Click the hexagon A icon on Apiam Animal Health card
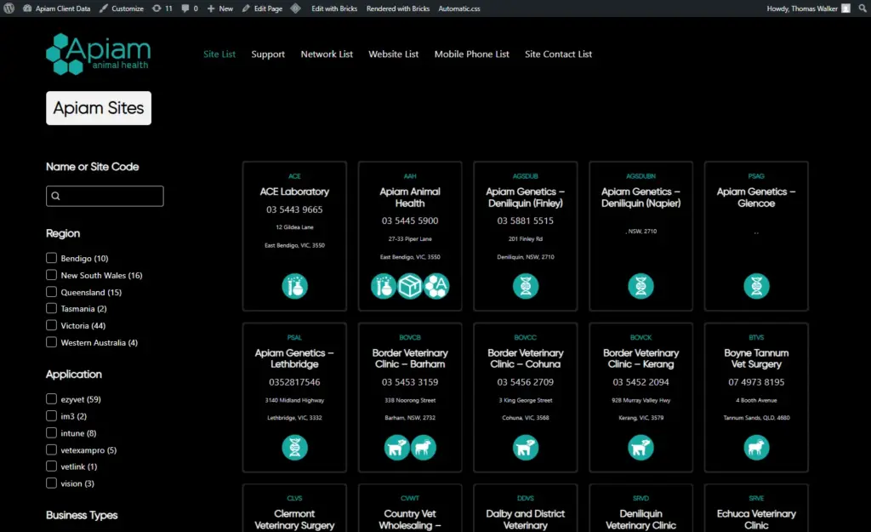 pyautogui.click(x=436, y=286)
